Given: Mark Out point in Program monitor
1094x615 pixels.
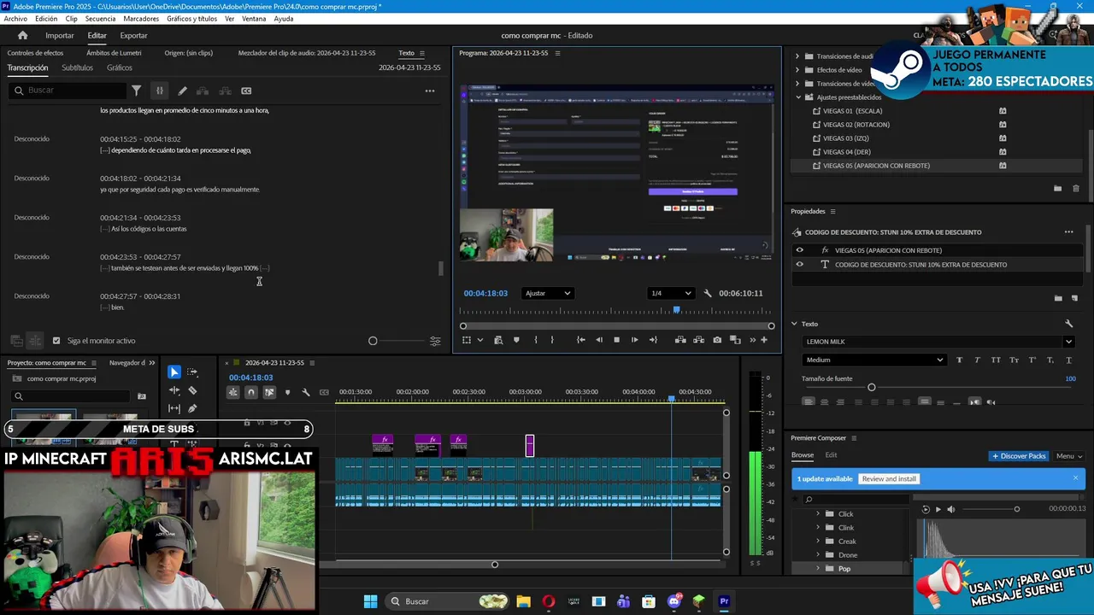Looking at the screenshot, I should tap(552, 340).
